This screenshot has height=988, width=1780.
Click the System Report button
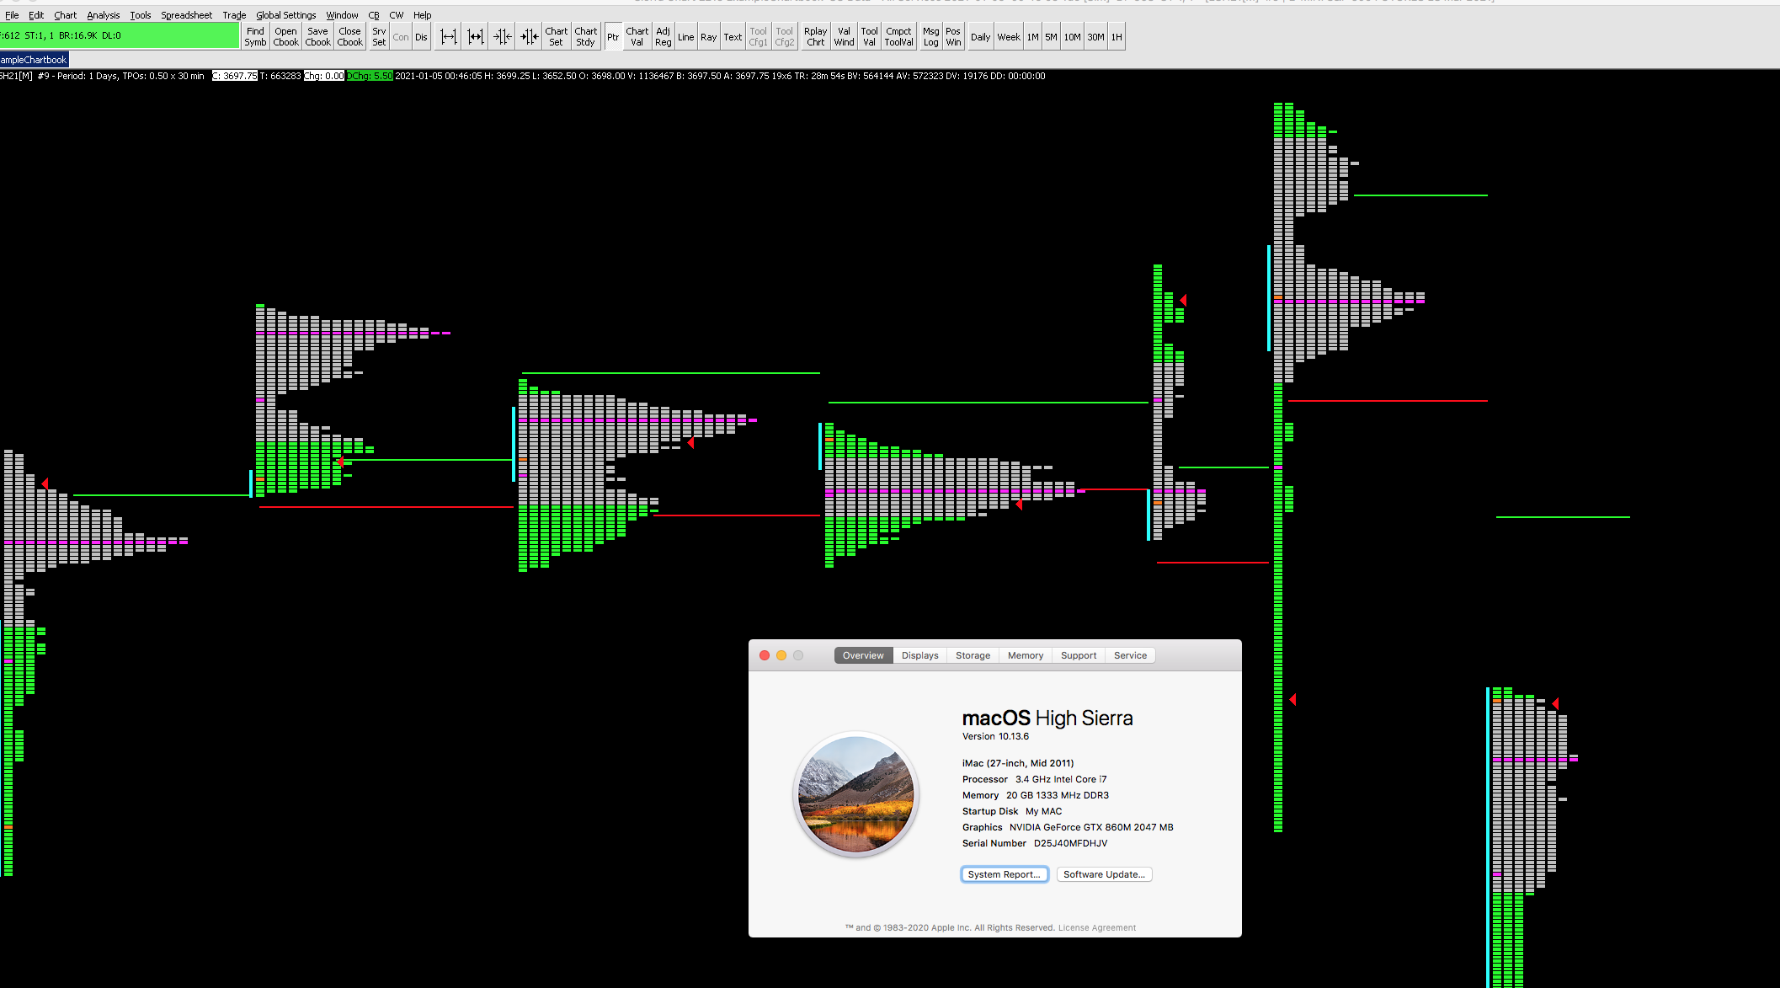tap(1004, 874)
